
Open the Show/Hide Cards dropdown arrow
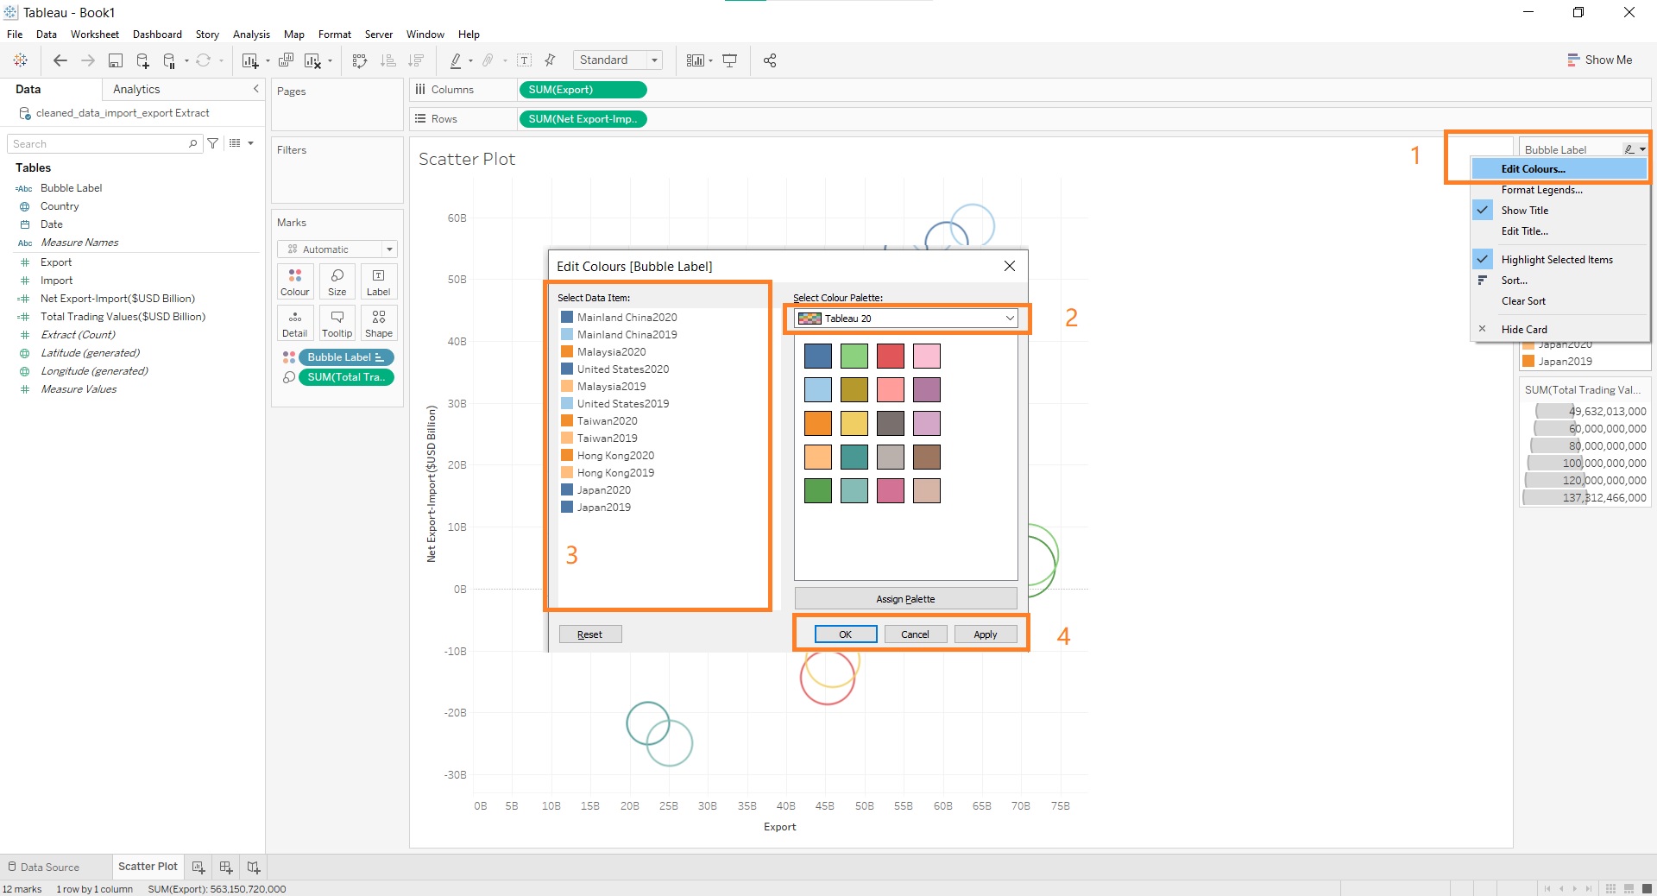[x=710, y=60]
